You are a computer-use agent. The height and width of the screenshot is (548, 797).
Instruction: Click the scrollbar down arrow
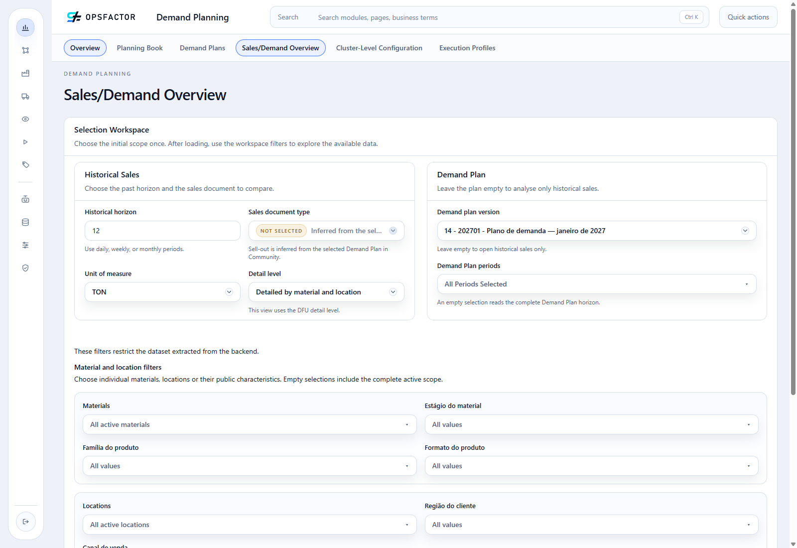pyautogui.click(x=793, y=544)
